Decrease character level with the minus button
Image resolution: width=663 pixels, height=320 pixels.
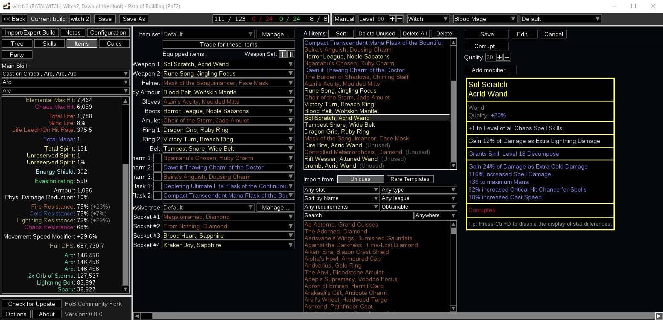400,19
